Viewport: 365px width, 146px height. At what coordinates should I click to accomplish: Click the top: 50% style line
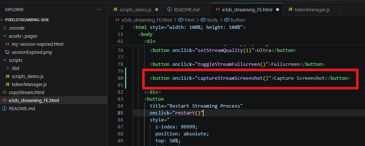coord(168,141)
